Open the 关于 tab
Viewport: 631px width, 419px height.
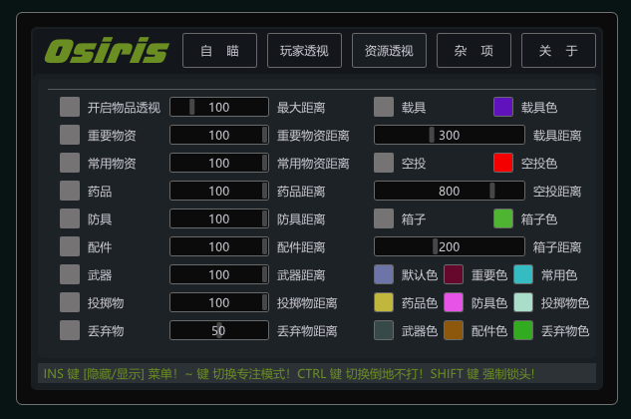[x=558, y=50]
